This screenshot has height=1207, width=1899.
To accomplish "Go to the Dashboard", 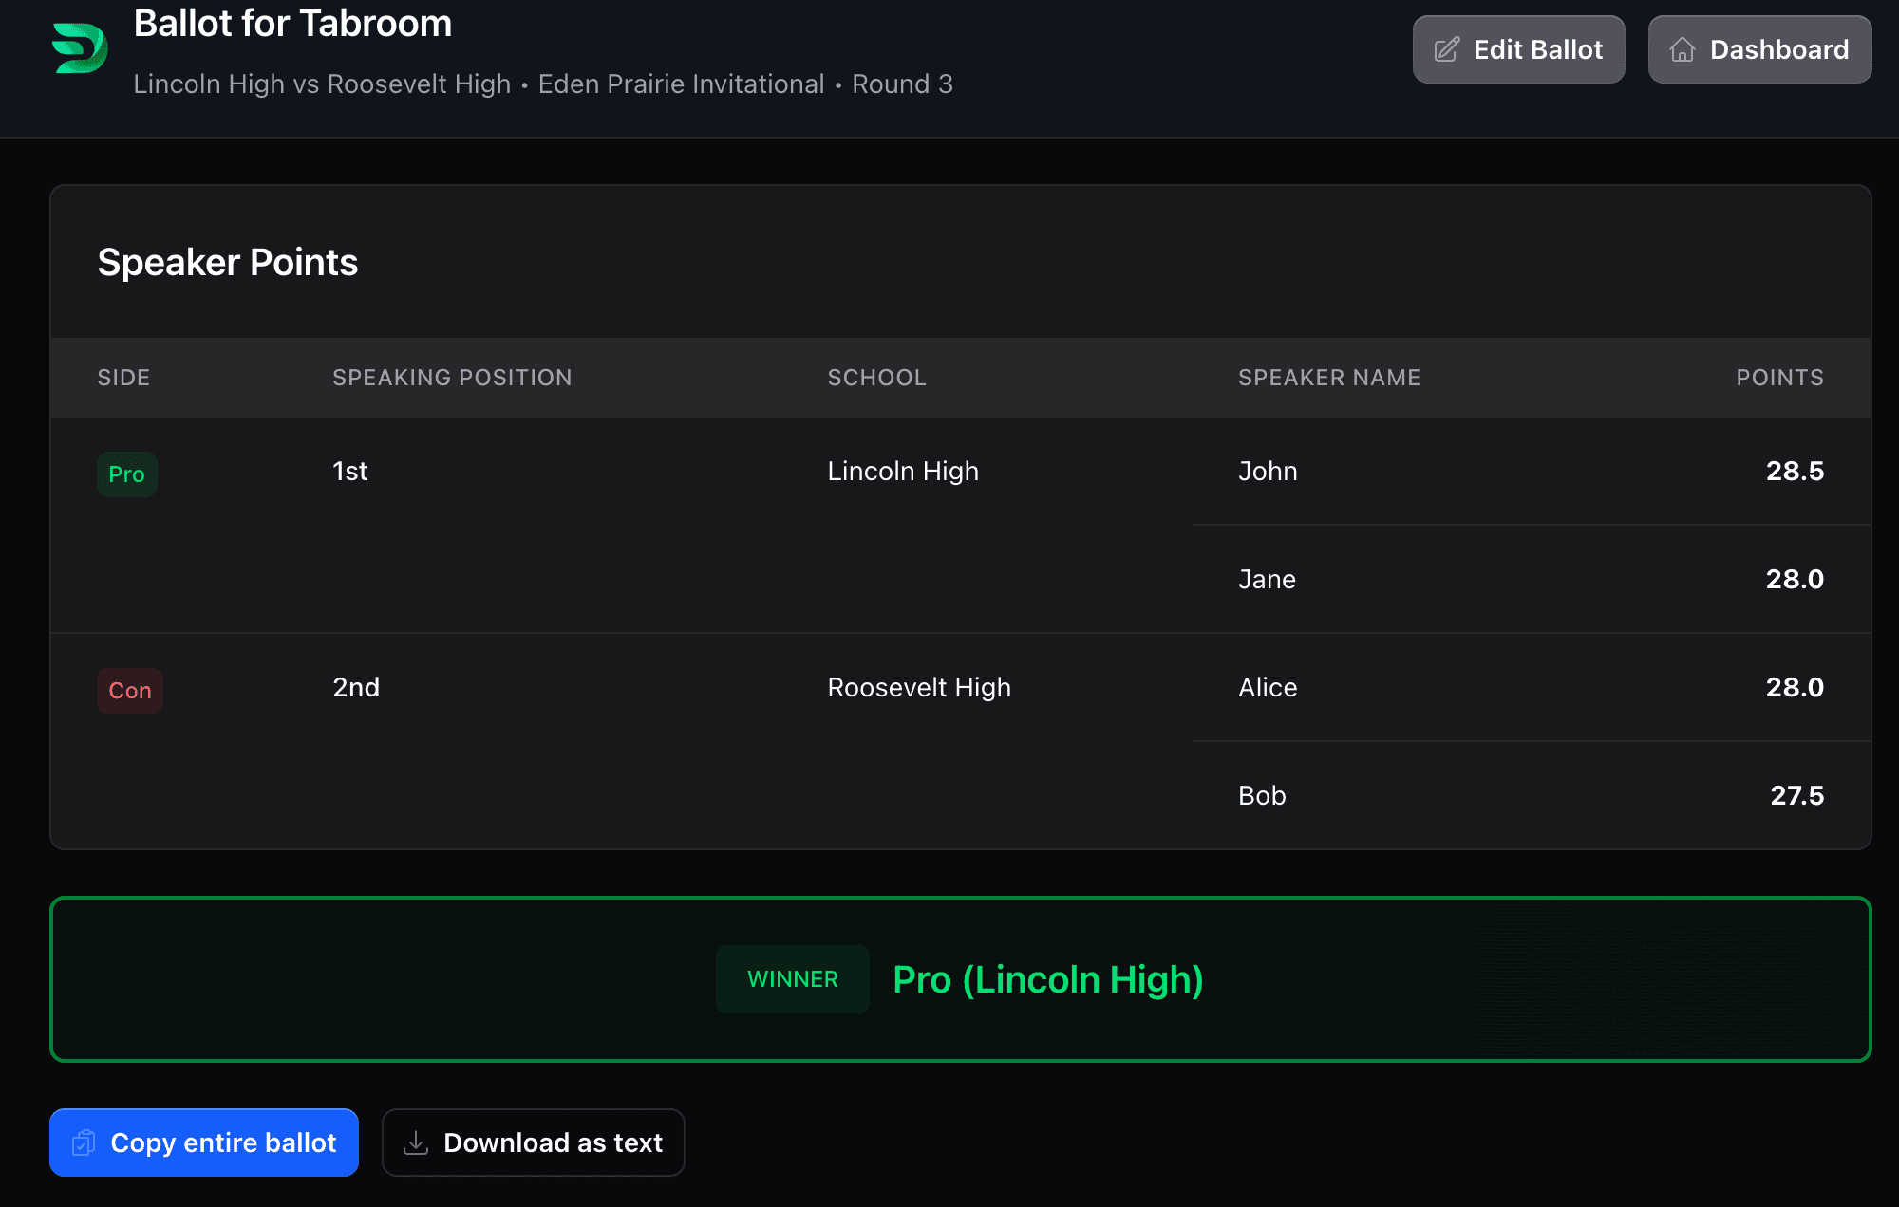I will [1760, 49].
